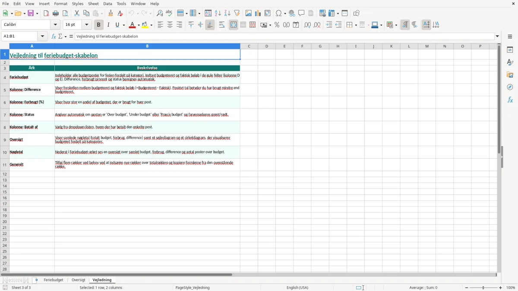
Task: Expand the formula bar arrow
Action: 497,37
